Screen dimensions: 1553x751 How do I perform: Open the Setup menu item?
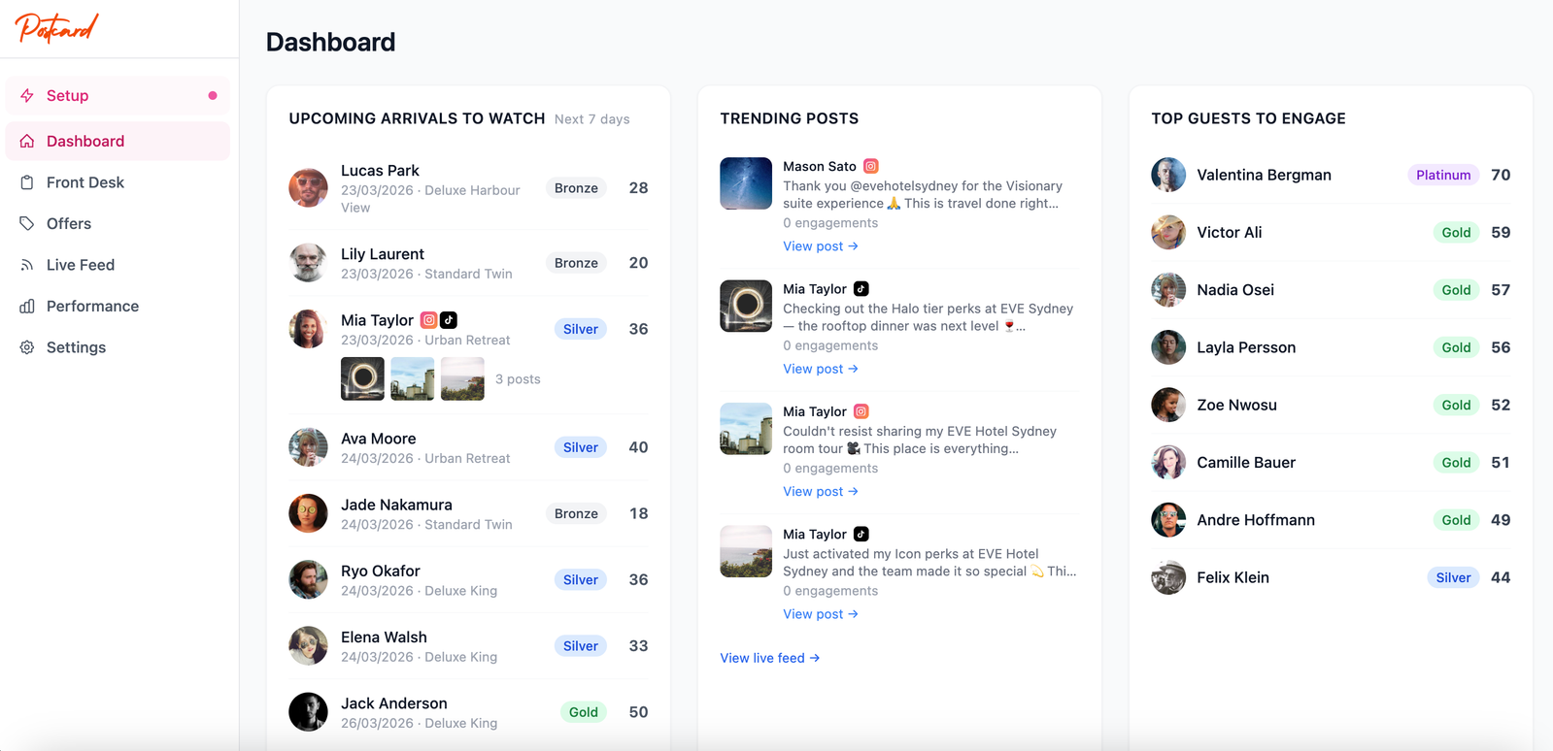pyautogui.click(x=118, y=95)
